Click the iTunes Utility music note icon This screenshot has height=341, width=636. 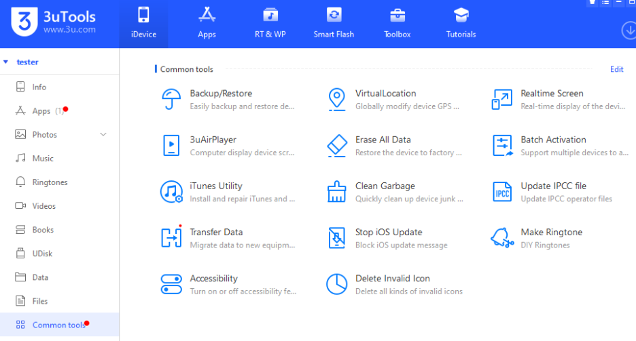tap(171, 192)
